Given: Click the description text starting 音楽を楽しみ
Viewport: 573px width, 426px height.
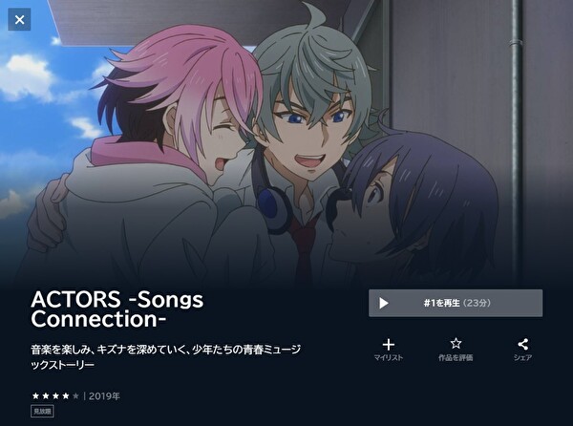Looking at the screenshot, I should 166,357.
